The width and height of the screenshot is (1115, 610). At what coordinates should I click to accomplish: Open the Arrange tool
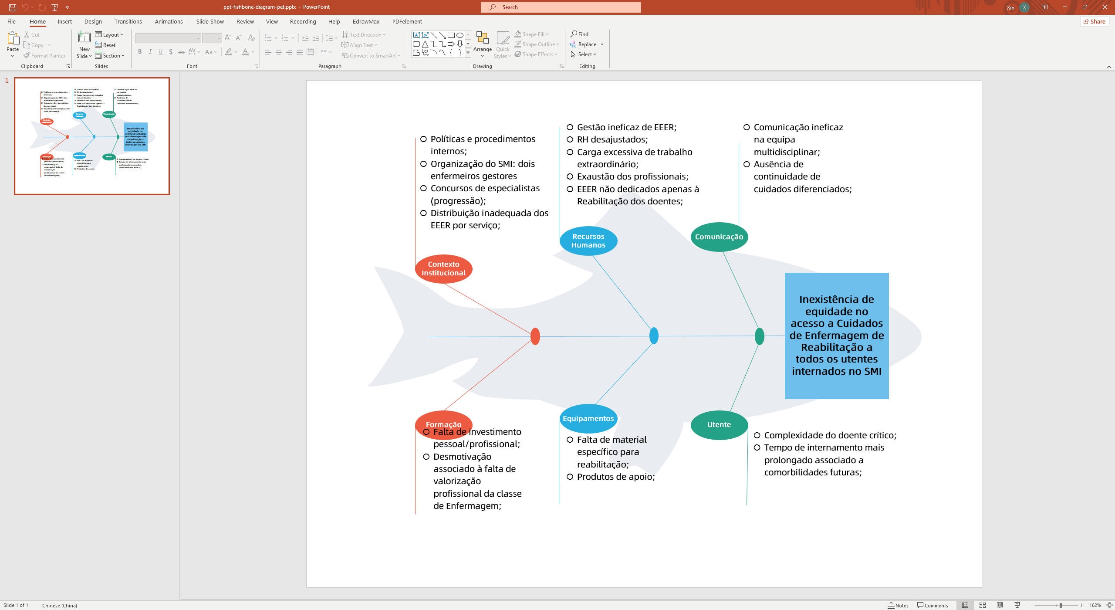(x=482, y=44)
